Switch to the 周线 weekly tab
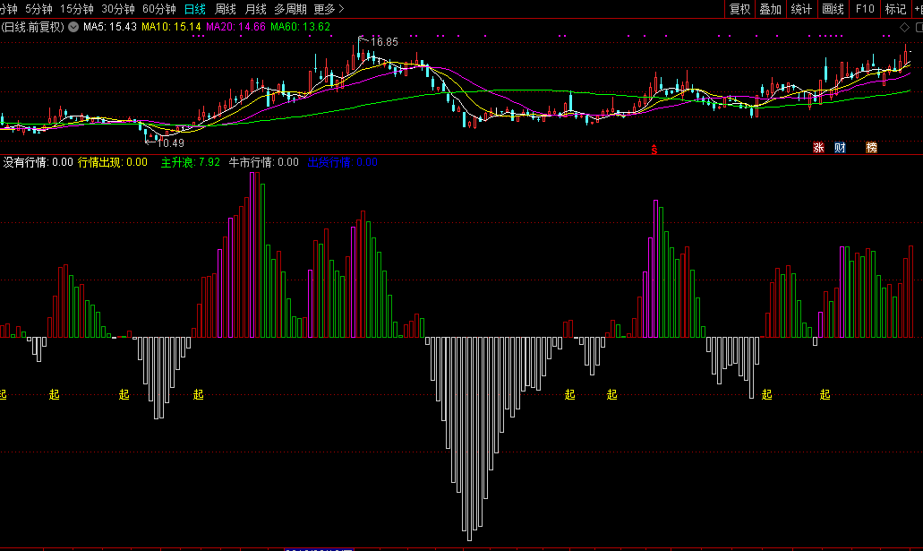The image size is (923, 551). (226, 9)
